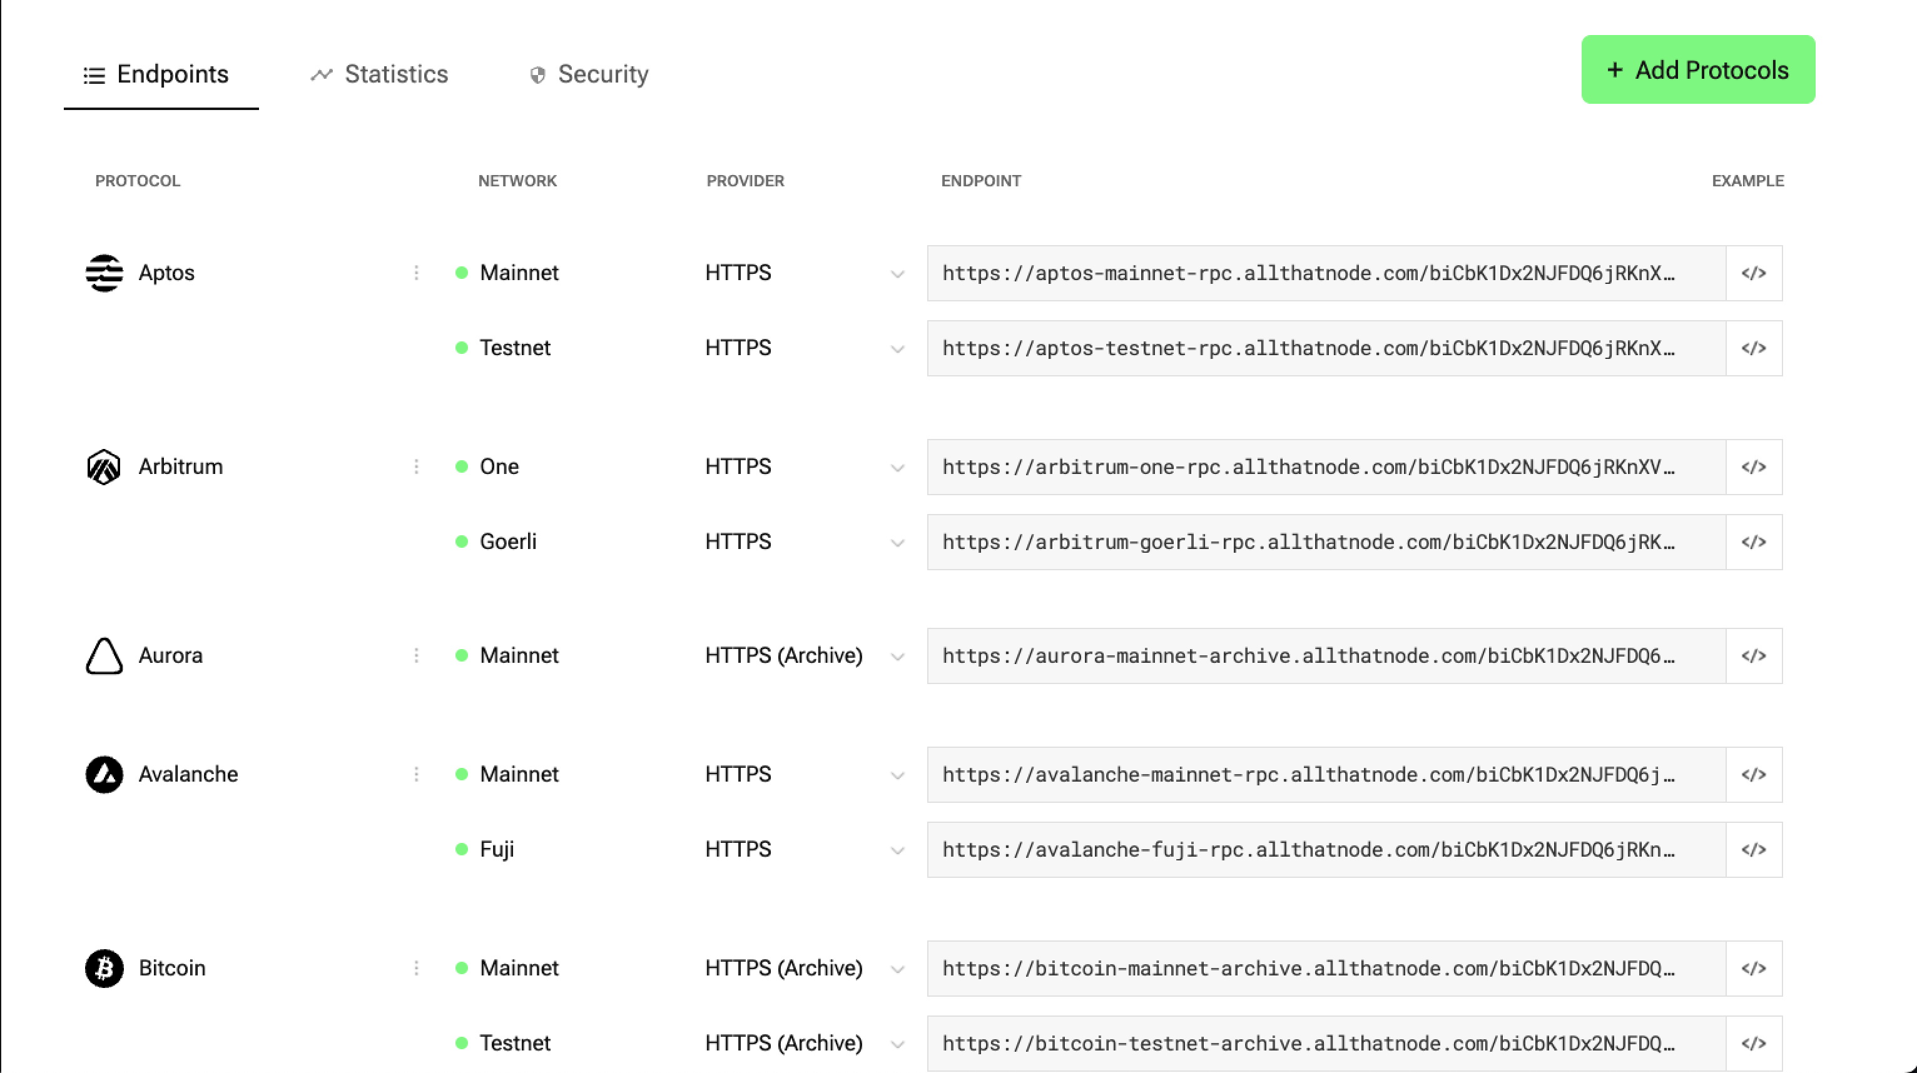Select the Arbitrum One endpoint URL field
The image size is (1917, 1073).
1326,467
